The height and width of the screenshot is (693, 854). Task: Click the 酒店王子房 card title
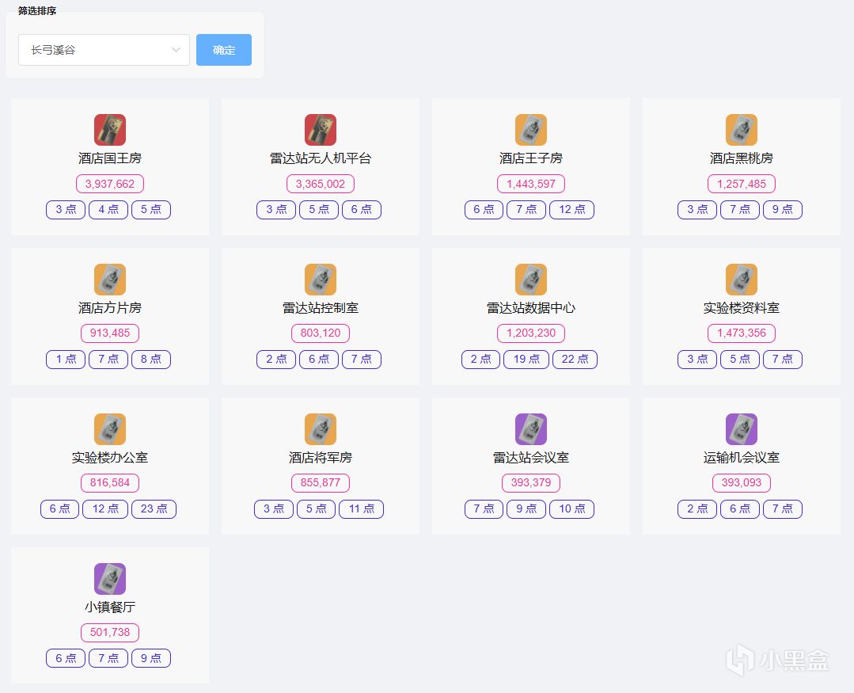(531, 158)
